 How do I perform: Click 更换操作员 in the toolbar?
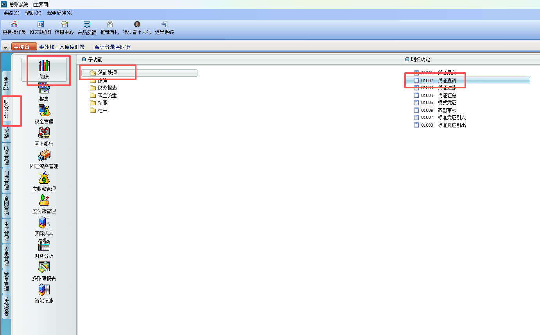pos(14,25)
